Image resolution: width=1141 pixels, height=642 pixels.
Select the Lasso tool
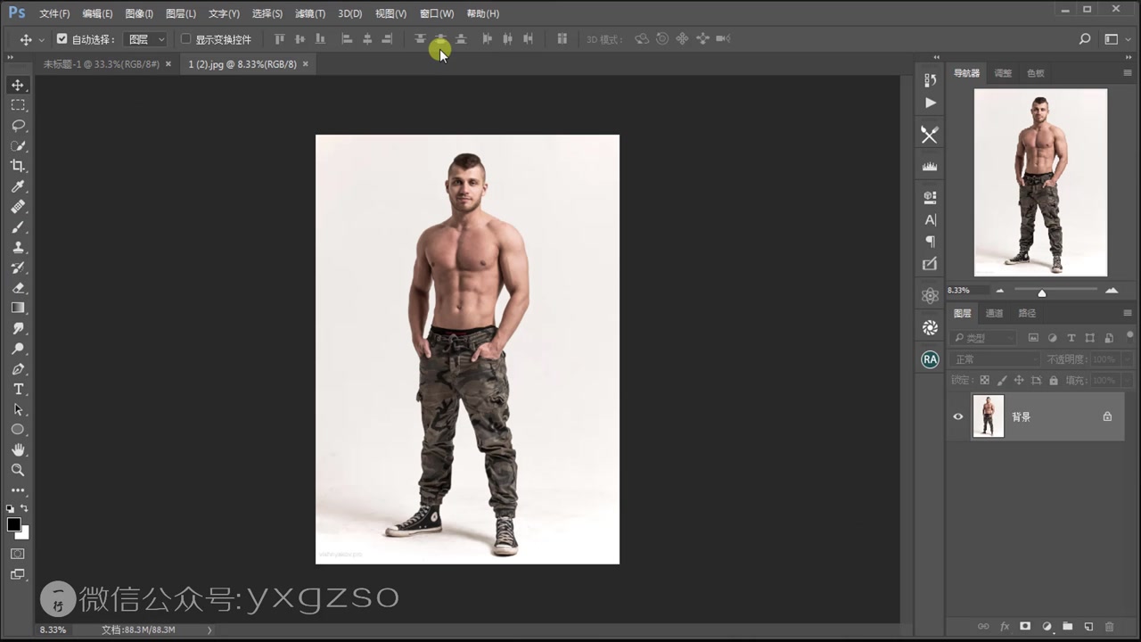coord(18,126)
